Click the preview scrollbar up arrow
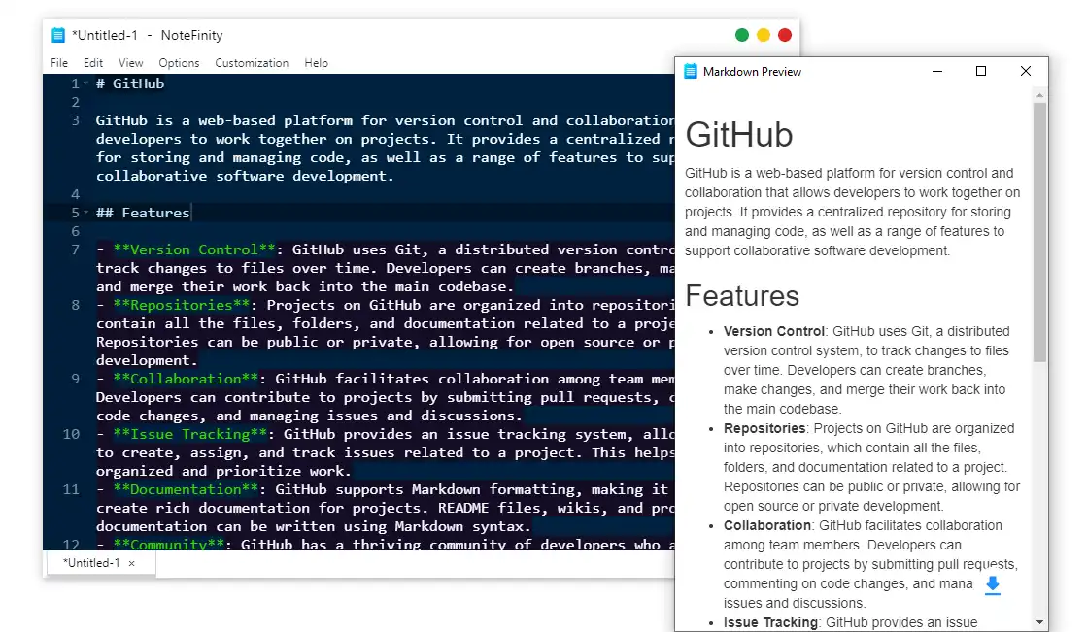The image size is (1087, 632). (x=1039, y=95)
